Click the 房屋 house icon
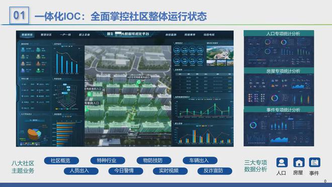The height and width of the screenshot is (187, 332). pyautogui.click(x=298, y=162)
